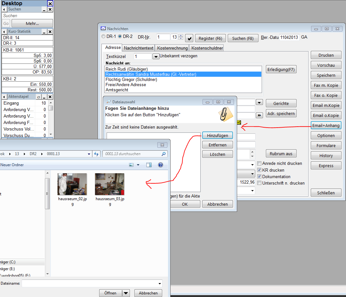The image size is (346, 297).
Task: Open the view mode dropdown in file dialog
Action: [x=138, y=165]
